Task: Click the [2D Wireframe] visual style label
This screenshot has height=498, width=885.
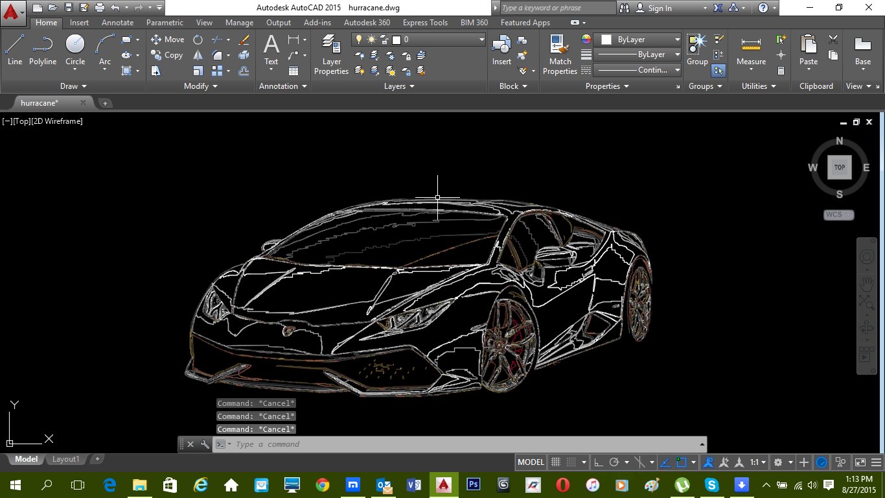Action: click(57, 121)
